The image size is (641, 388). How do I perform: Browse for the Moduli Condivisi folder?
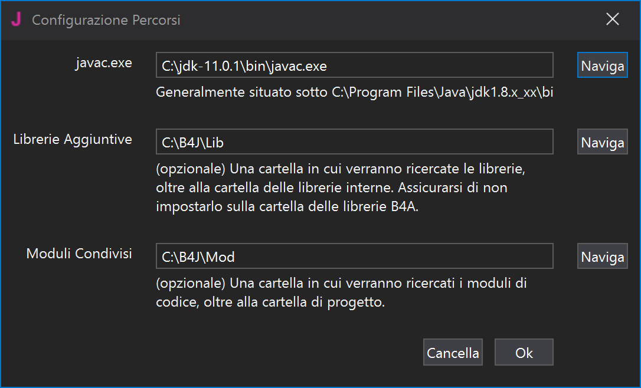tap(602, 257)
